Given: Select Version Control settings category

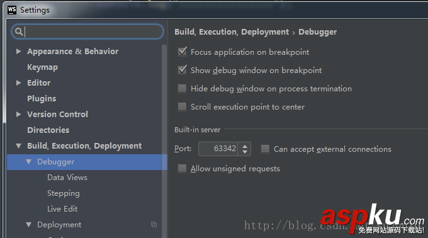Looking at the screenshot, I should point(57,114).
